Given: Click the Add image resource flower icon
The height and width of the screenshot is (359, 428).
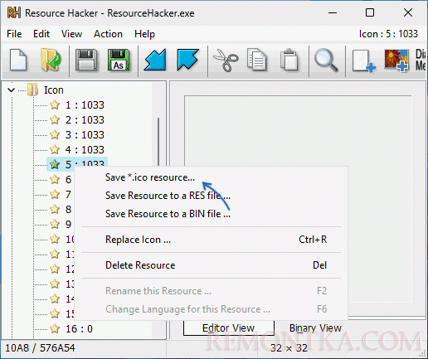Looking at the screenshot, I should (396, 61).
